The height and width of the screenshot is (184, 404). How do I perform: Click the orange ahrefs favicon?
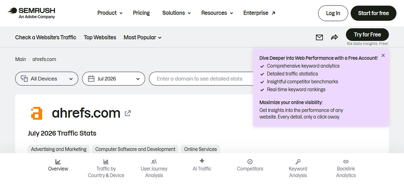coord(37,113)
